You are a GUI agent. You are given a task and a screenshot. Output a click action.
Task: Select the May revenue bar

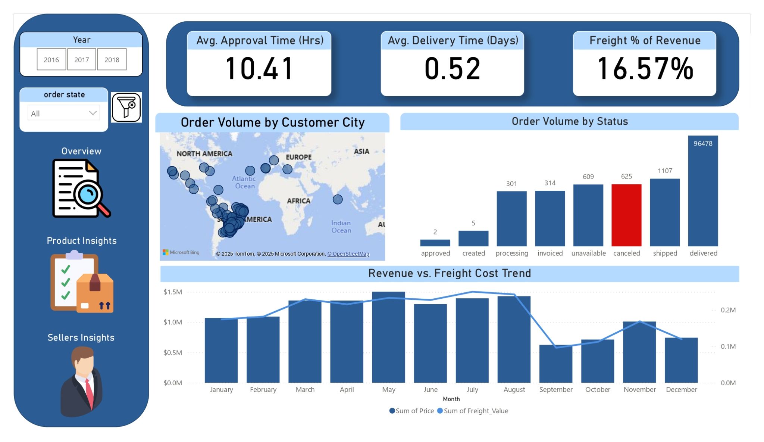point(389,337)
